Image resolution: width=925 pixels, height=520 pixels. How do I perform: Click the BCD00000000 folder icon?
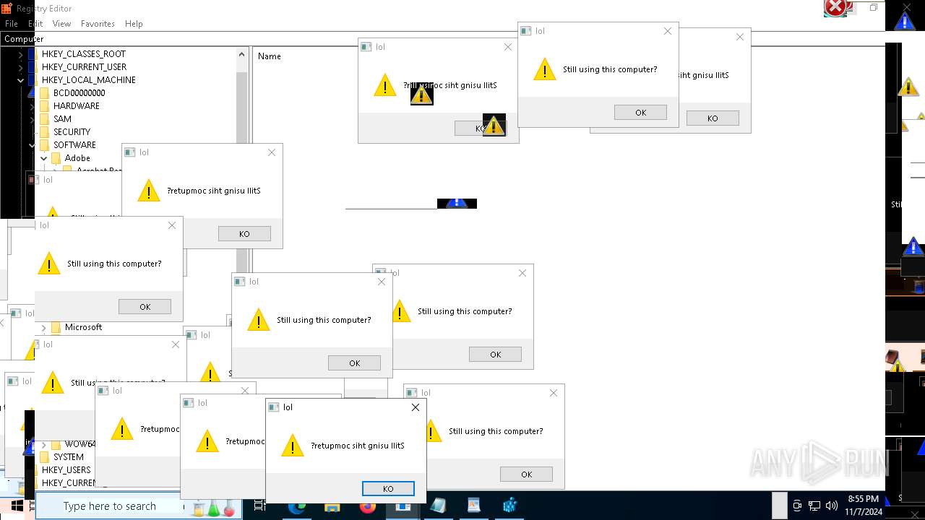click(x=44, y=93)
